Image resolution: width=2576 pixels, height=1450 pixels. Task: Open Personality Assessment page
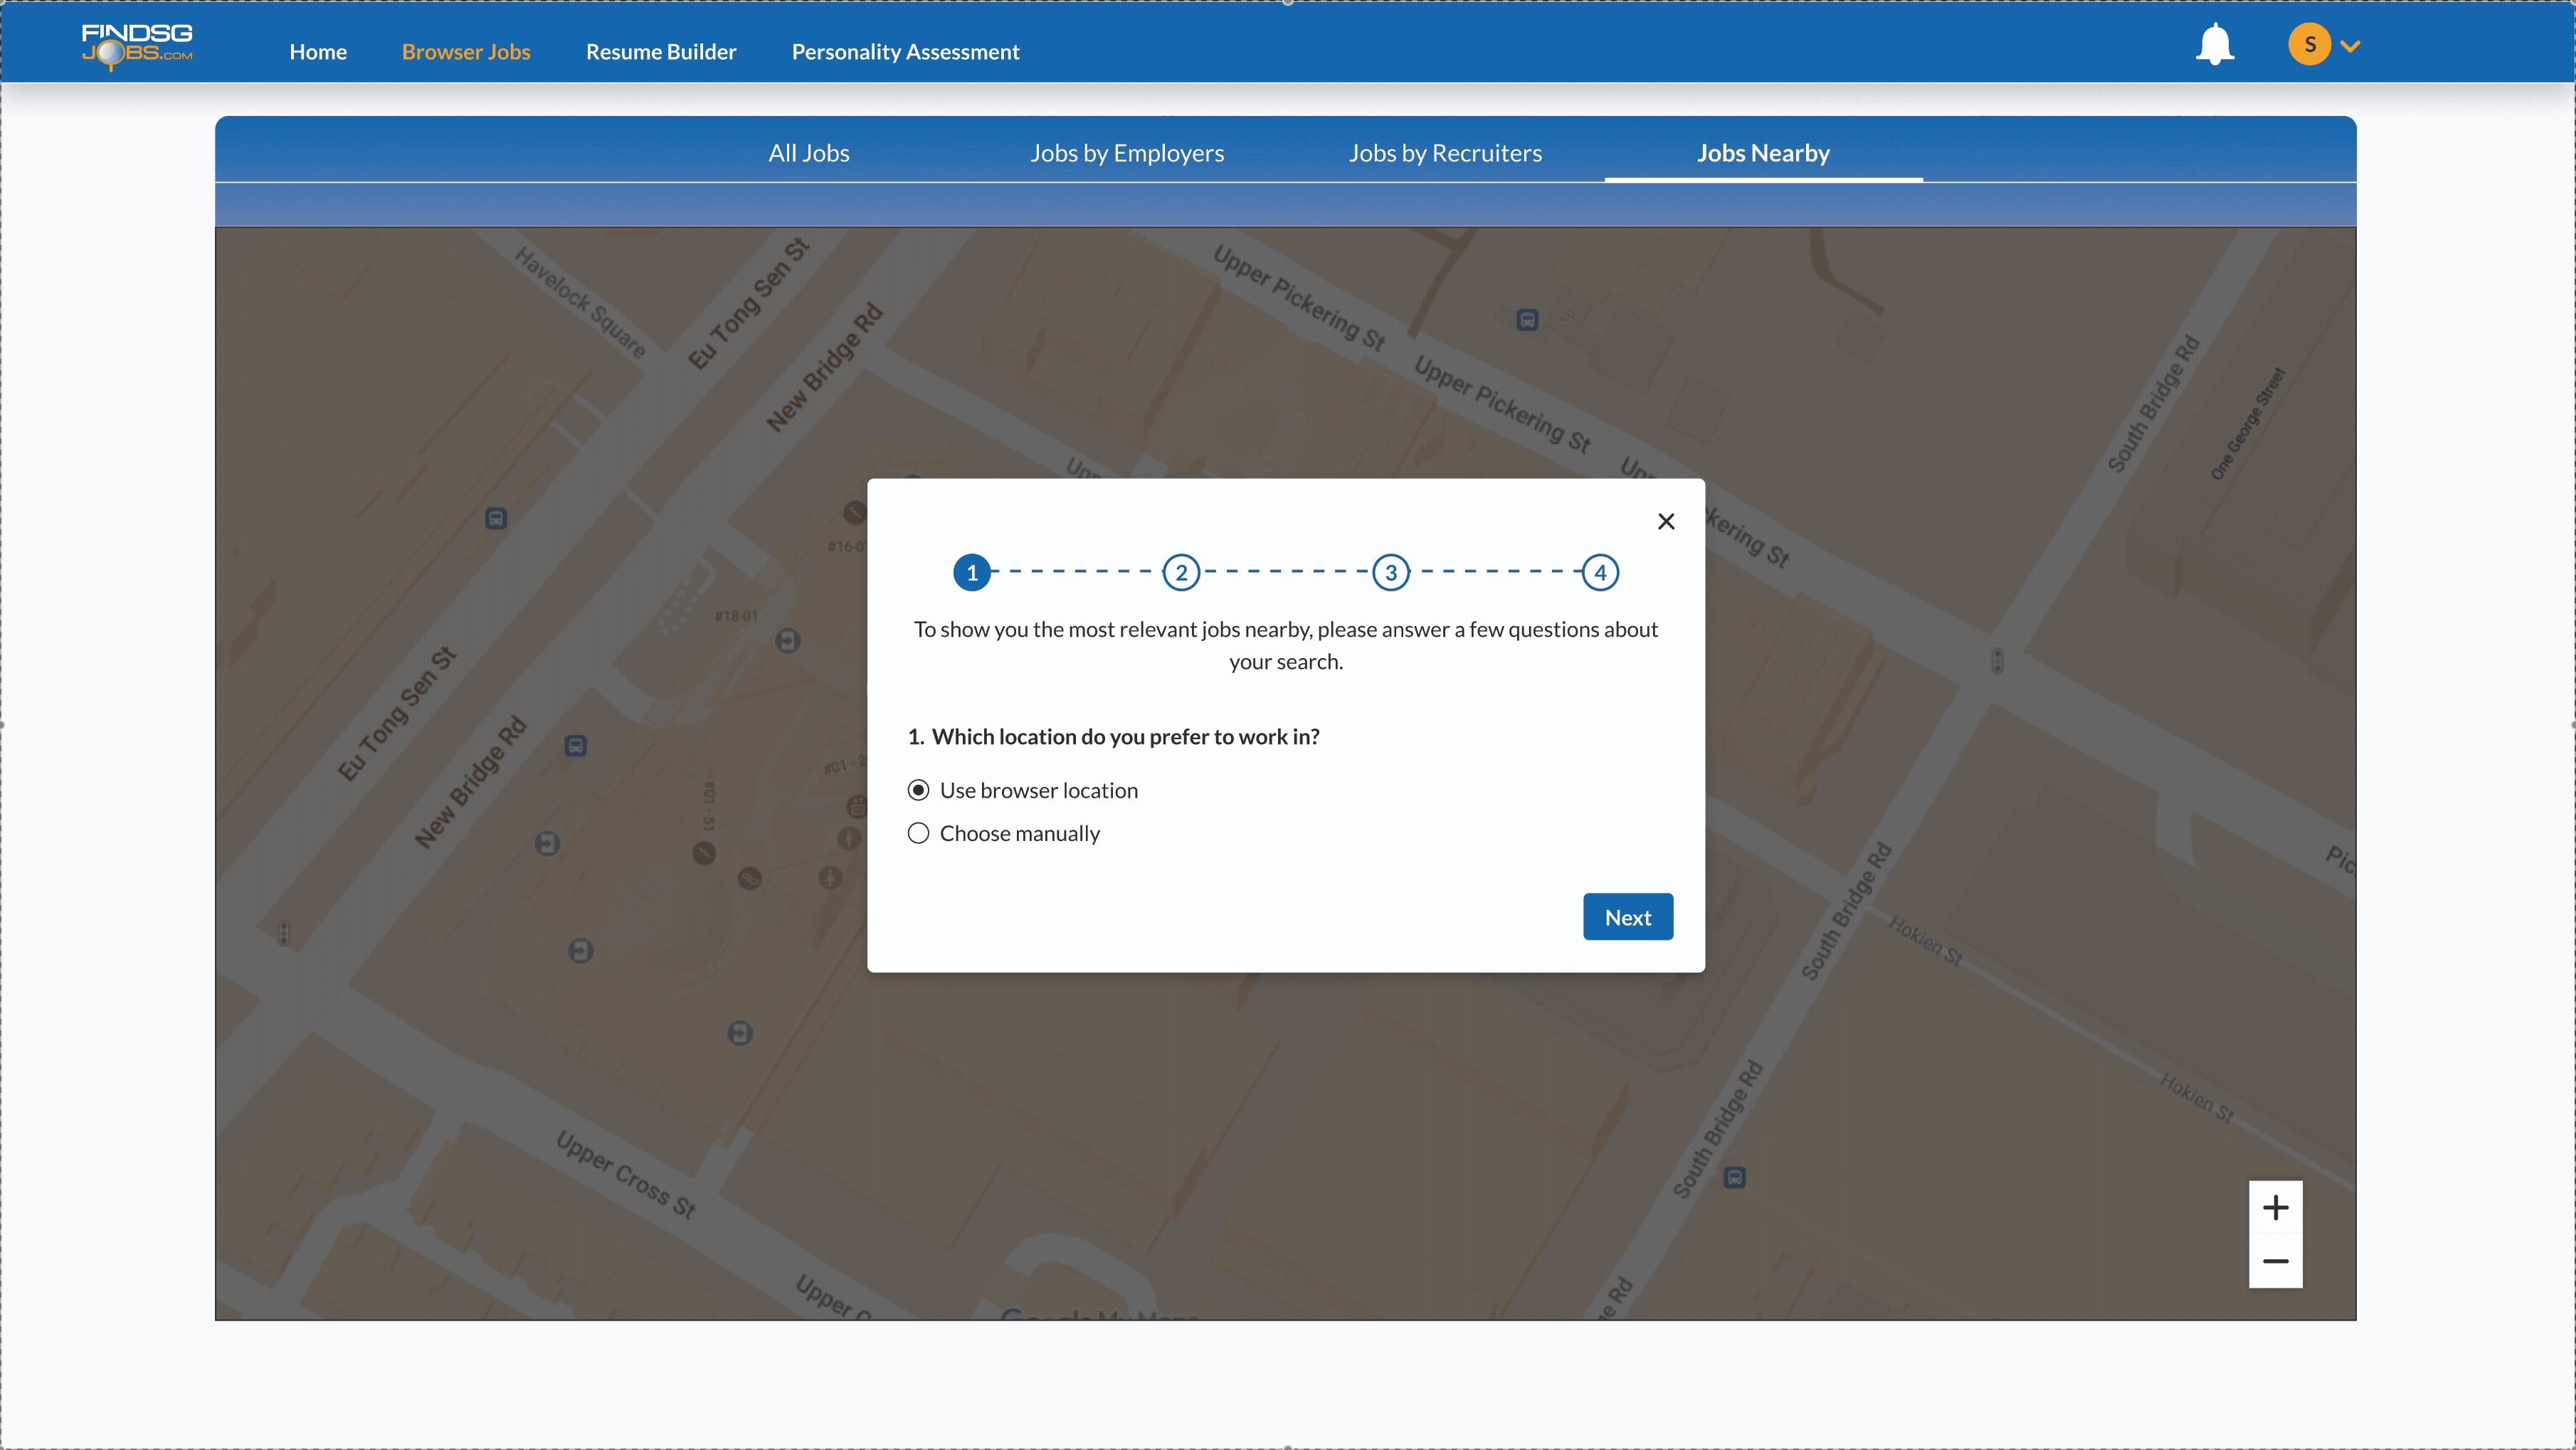pyautogui.click(x=905, y=52)
